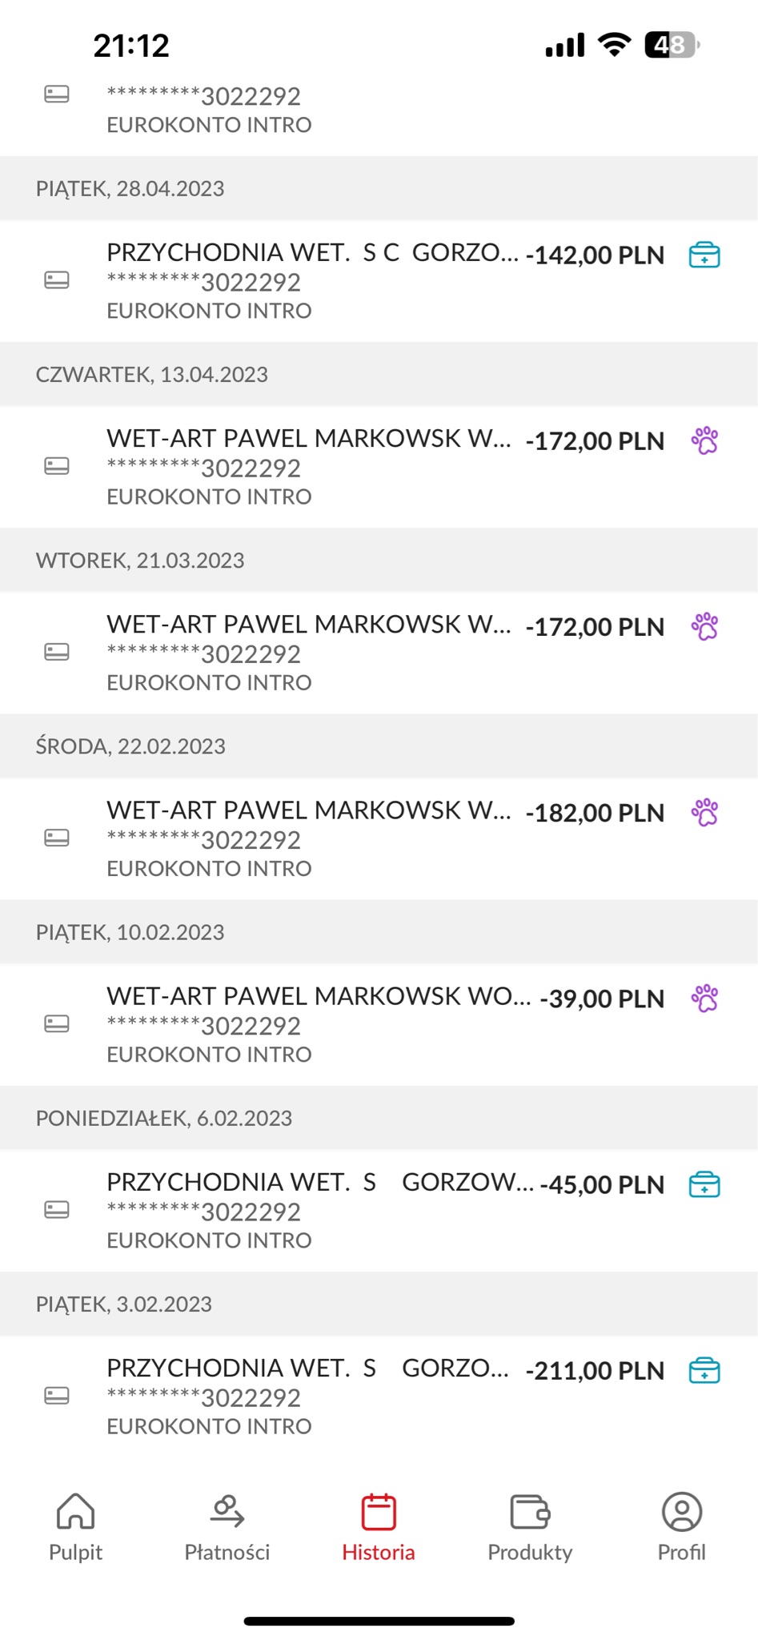The width and height of the screenshot is (758, 1640).
Task: Tap the card icon on the 10.02.2023 transaction
Action: [x=56, y=1023]
